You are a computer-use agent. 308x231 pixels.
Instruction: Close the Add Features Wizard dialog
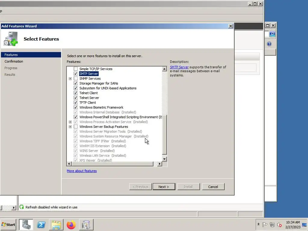tap(231, 26)
